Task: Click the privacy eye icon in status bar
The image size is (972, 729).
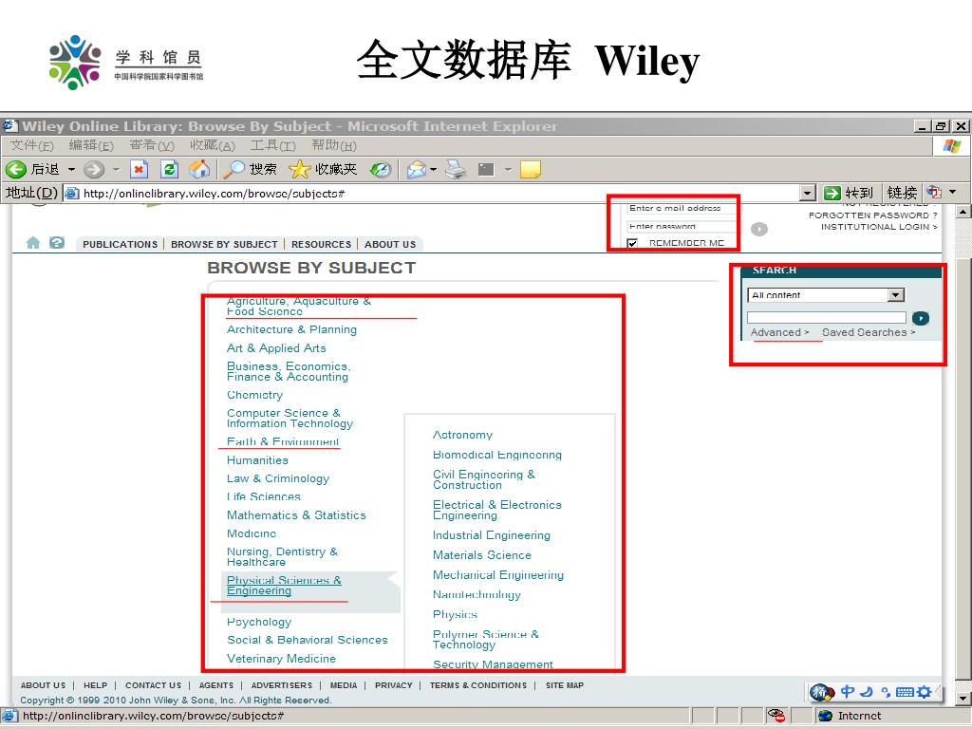Action: [776, 716]
